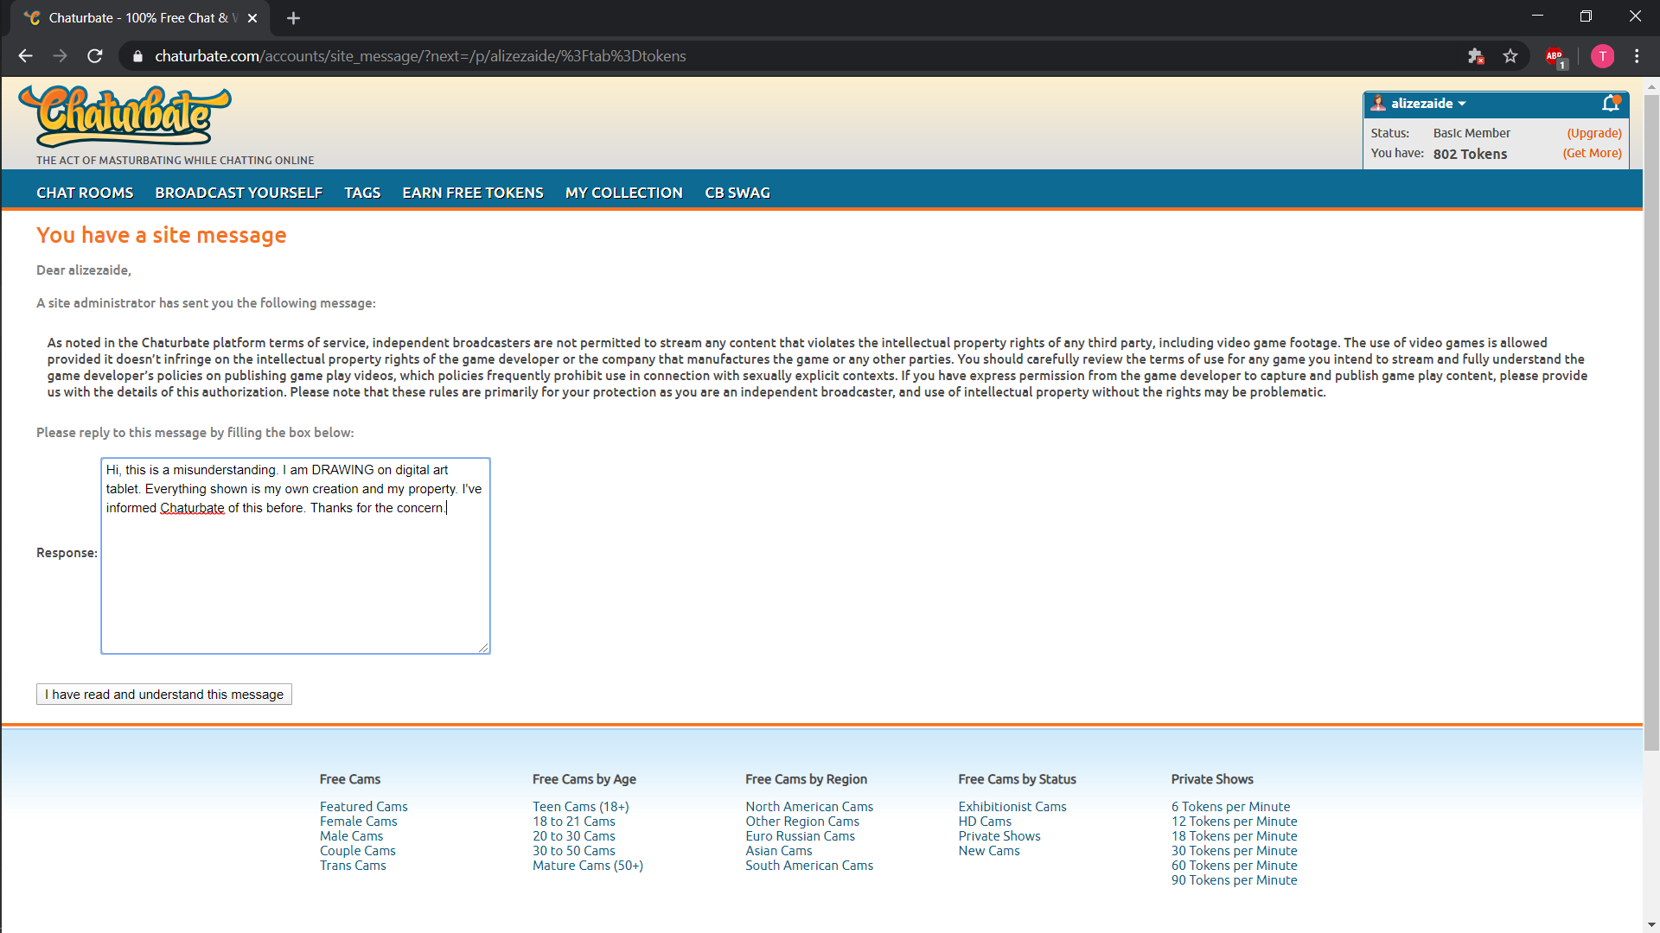Open a new browser tab
The height and width of the screenshot is (933, 1660).
pyautogui.click(x=293, y=18)
